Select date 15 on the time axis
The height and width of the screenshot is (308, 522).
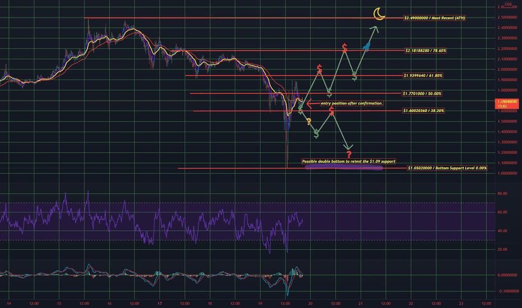(59, 304)
